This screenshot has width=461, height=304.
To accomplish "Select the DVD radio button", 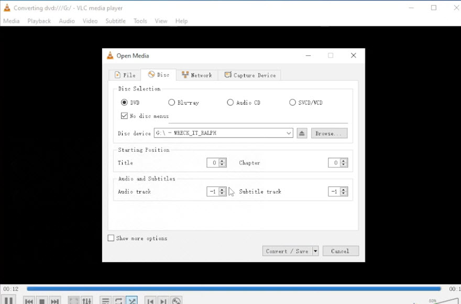I will (x=124, y=102).
